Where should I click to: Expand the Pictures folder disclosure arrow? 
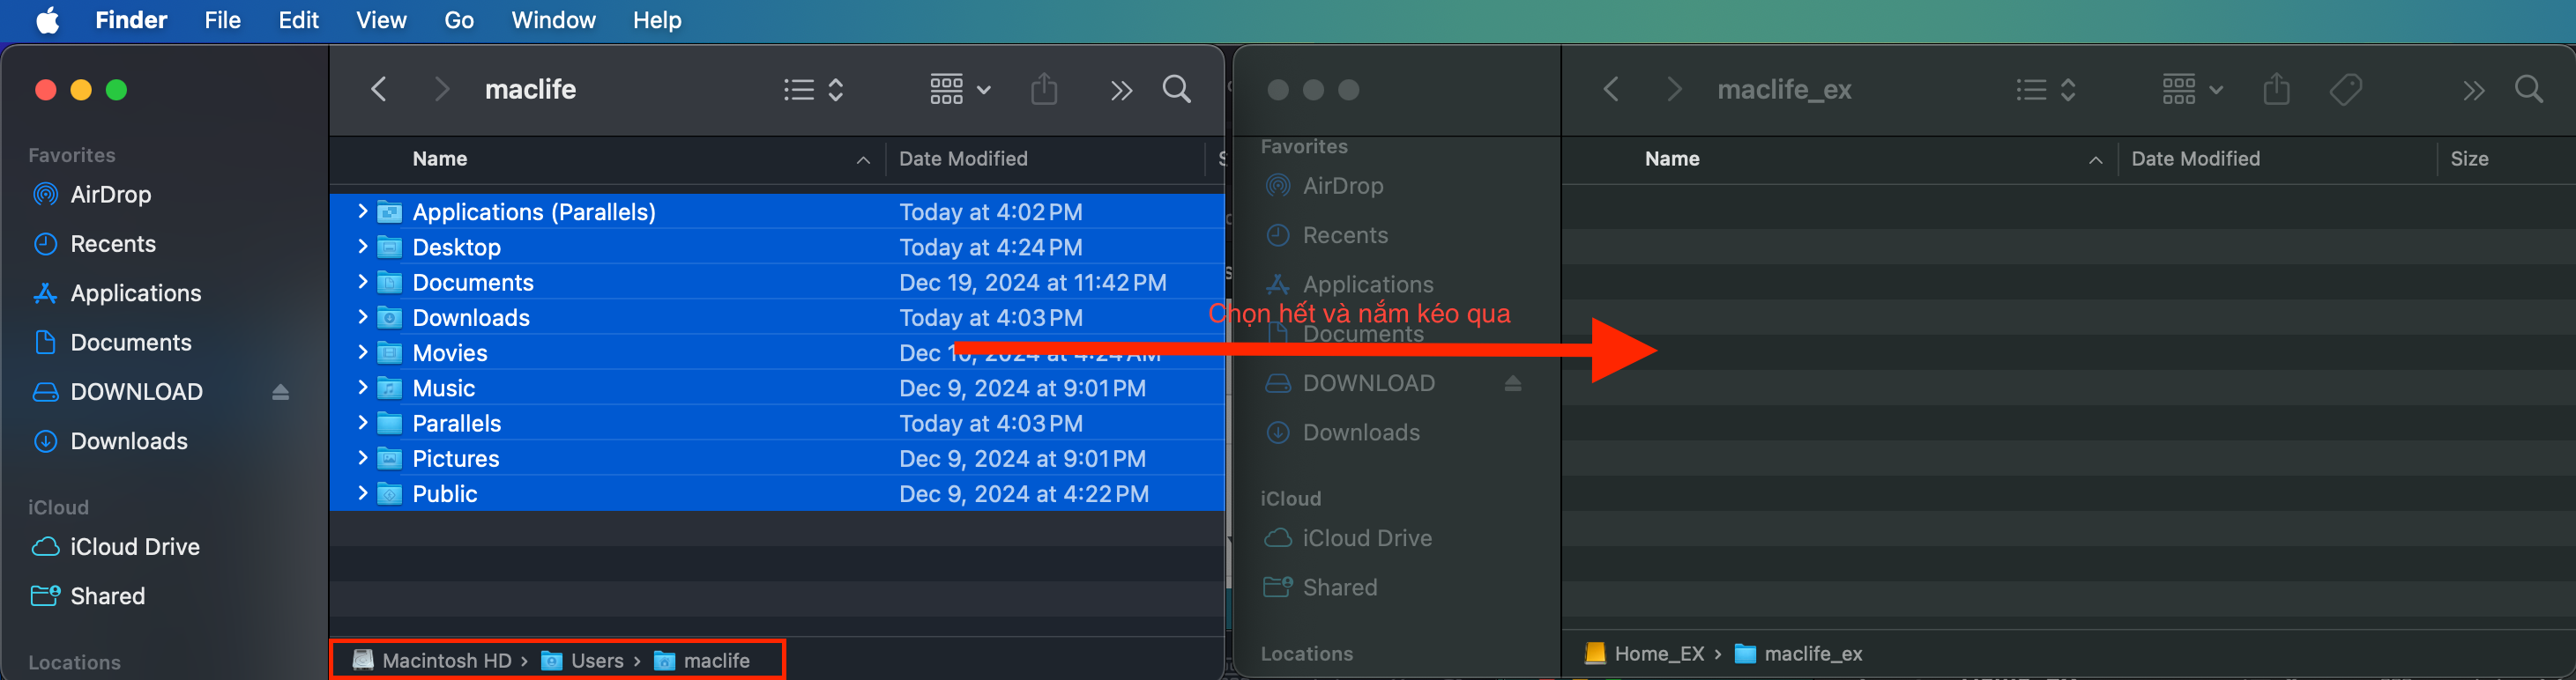click(362, 458)
